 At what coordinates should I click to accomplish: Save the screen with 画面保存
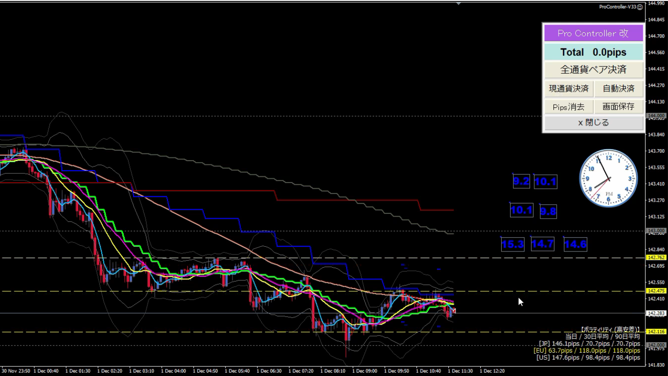(619, 106)
